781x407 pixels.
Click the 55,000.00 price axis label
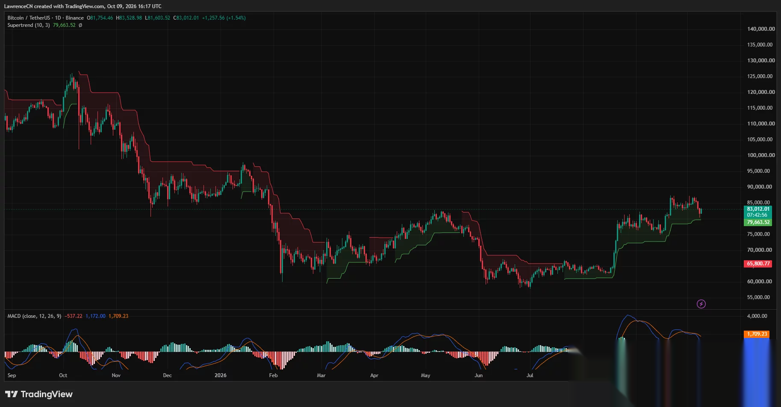tap(758, 297)
